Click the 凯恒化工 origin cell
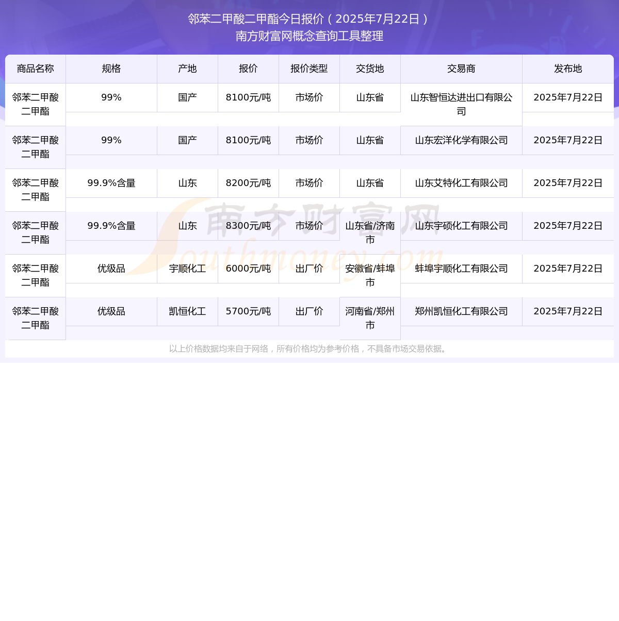Viewport: 619px width, 621px height. point(188,312)
